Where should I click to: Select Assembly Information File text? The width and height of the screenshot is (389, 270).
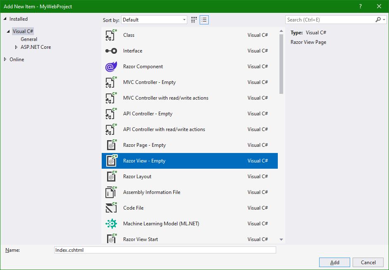coord(152,192)
